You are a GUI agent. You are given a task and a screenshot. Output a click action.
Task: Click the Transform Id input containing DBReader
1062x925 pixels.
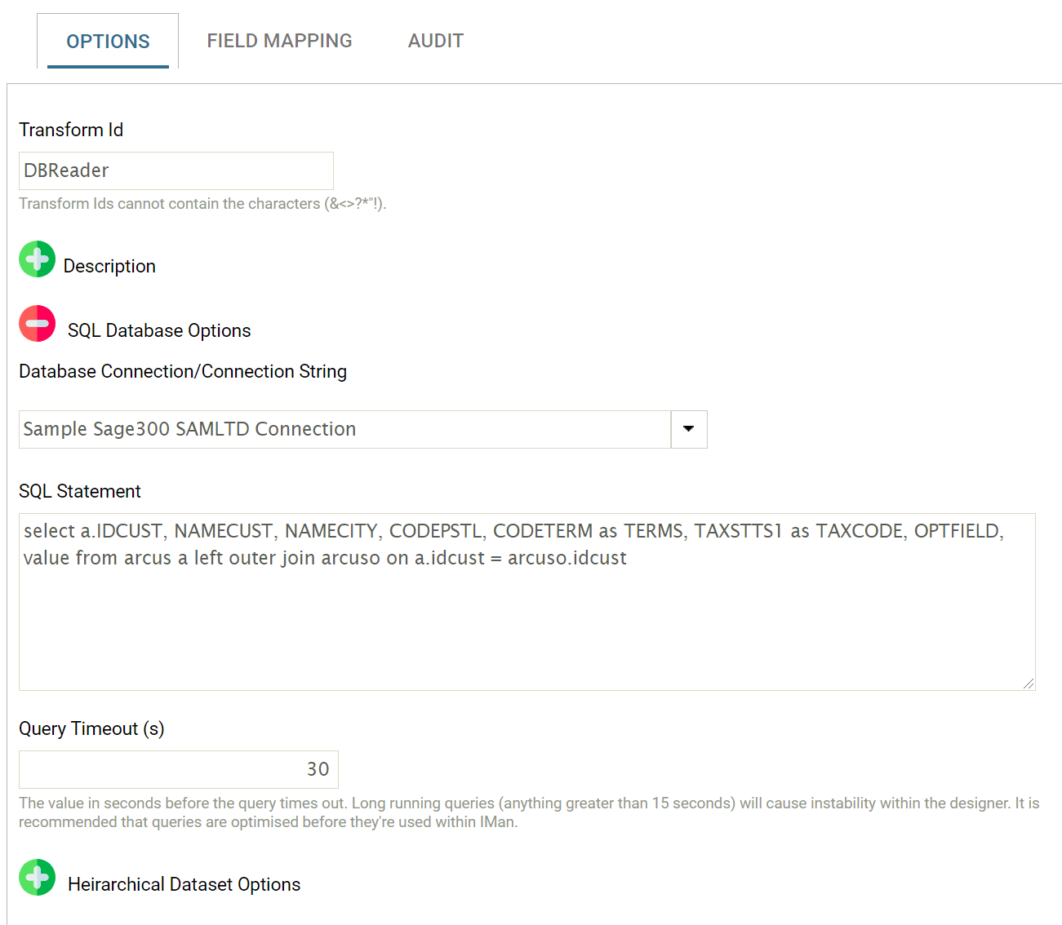[176, 170]
